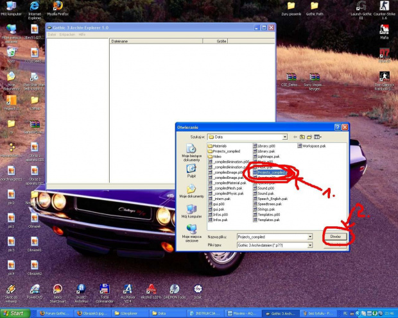Launch Total Commander desktop shortcut
The height and width of the screenshot is (318, 398).
(x=105, y=293)
